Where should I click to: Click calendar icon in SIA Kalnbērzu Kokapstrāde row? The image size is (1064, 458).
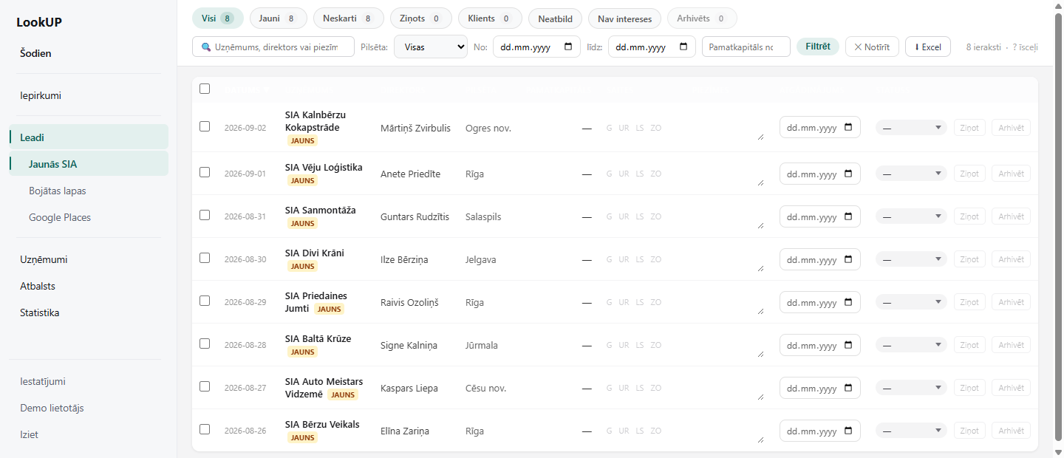pos(848,127)
